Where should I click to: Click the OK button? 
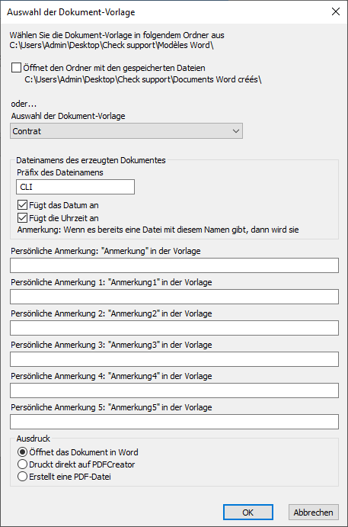(x=248, y=513)
